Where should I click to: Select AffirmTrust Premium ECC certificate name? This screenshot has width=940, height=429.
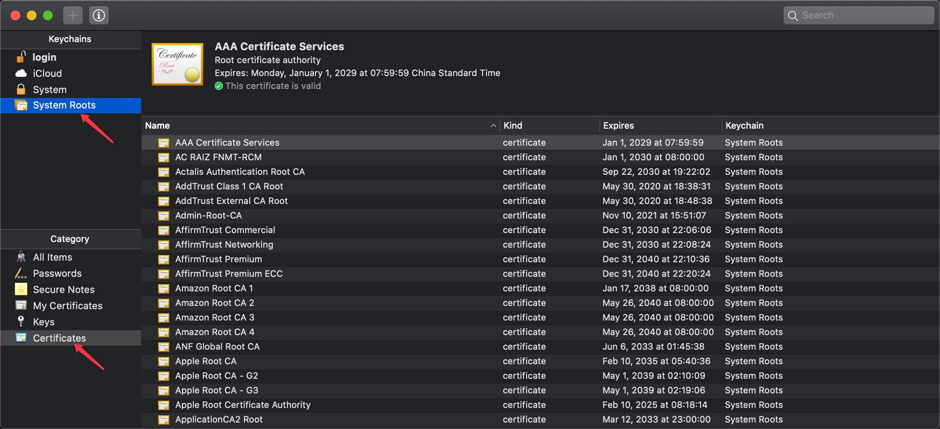(x=229, y=274)
